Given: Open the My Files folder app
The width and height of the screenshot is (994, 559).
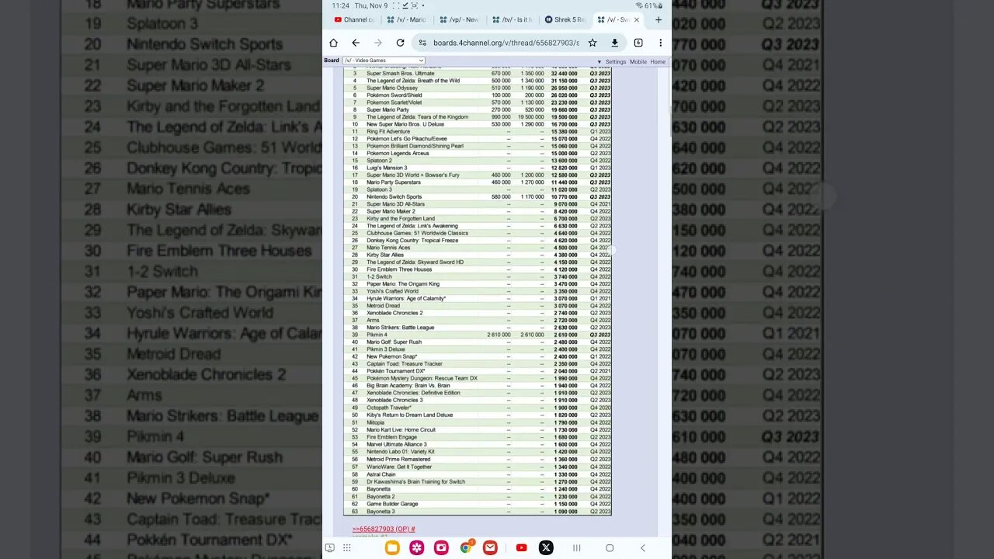Looking at the screenshot, I should (392, 547).
